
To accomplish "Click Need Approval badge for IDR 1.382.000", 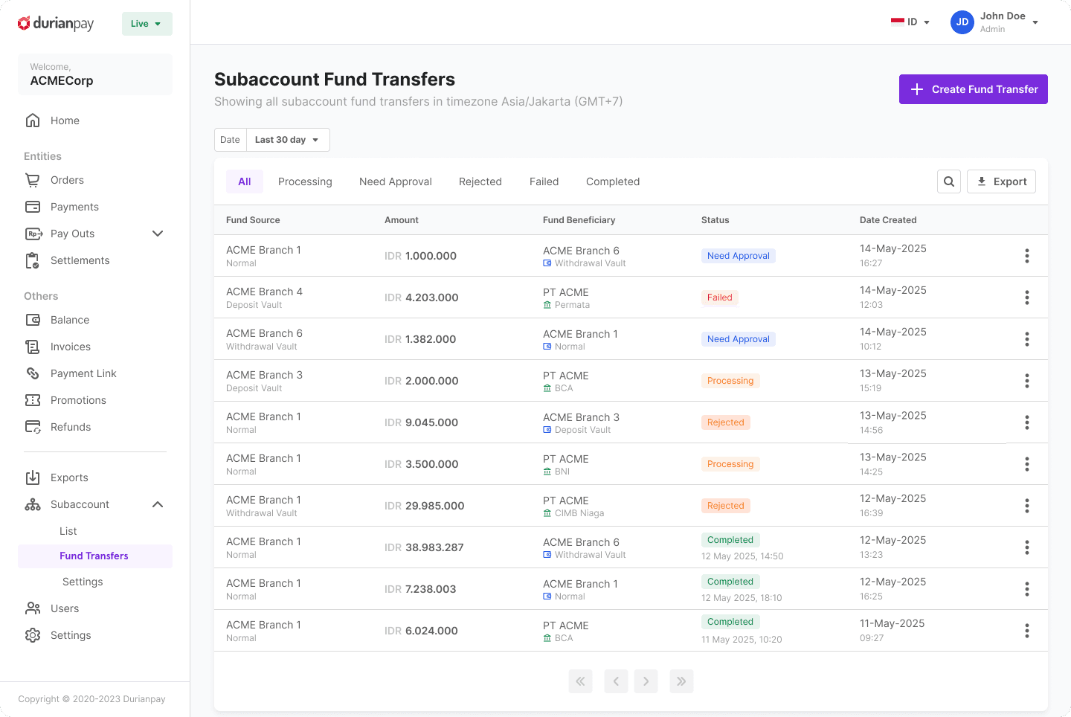I will pos(739,339).
